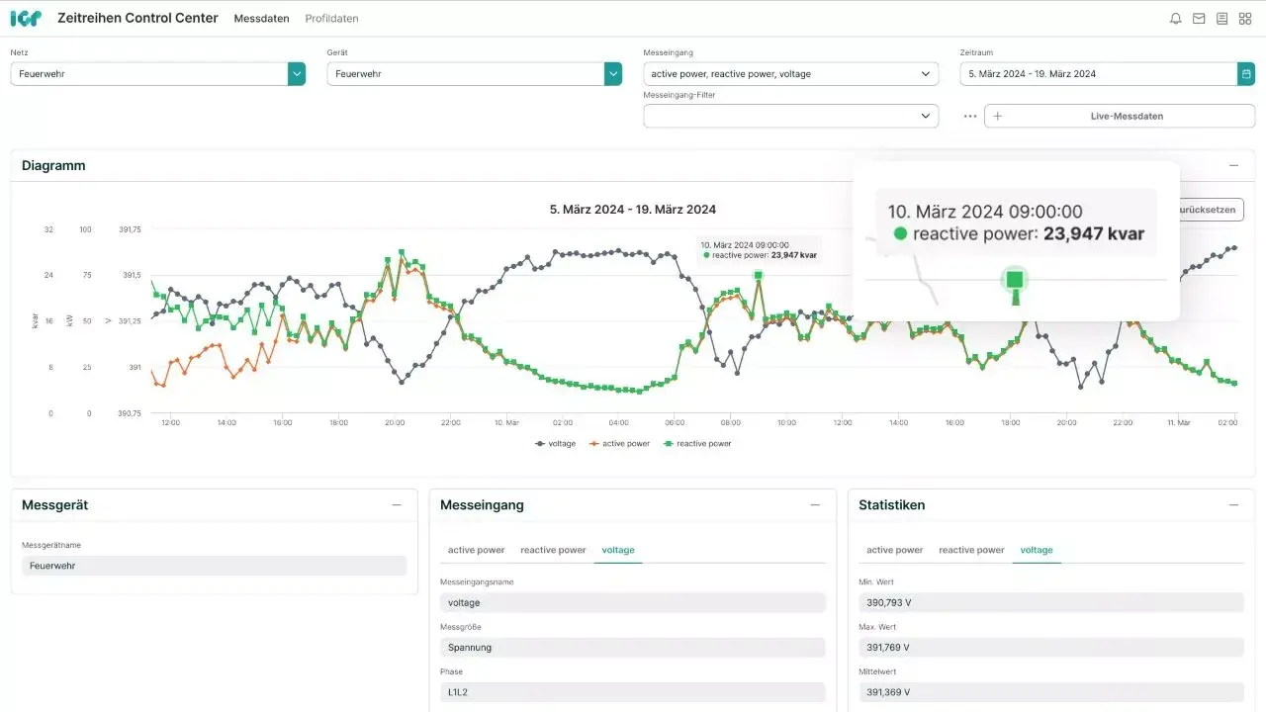Viewport: 1266px width, 712px height.
Task: Click the Min. Wert value 390,793 V
Action: pos(1051,602)
